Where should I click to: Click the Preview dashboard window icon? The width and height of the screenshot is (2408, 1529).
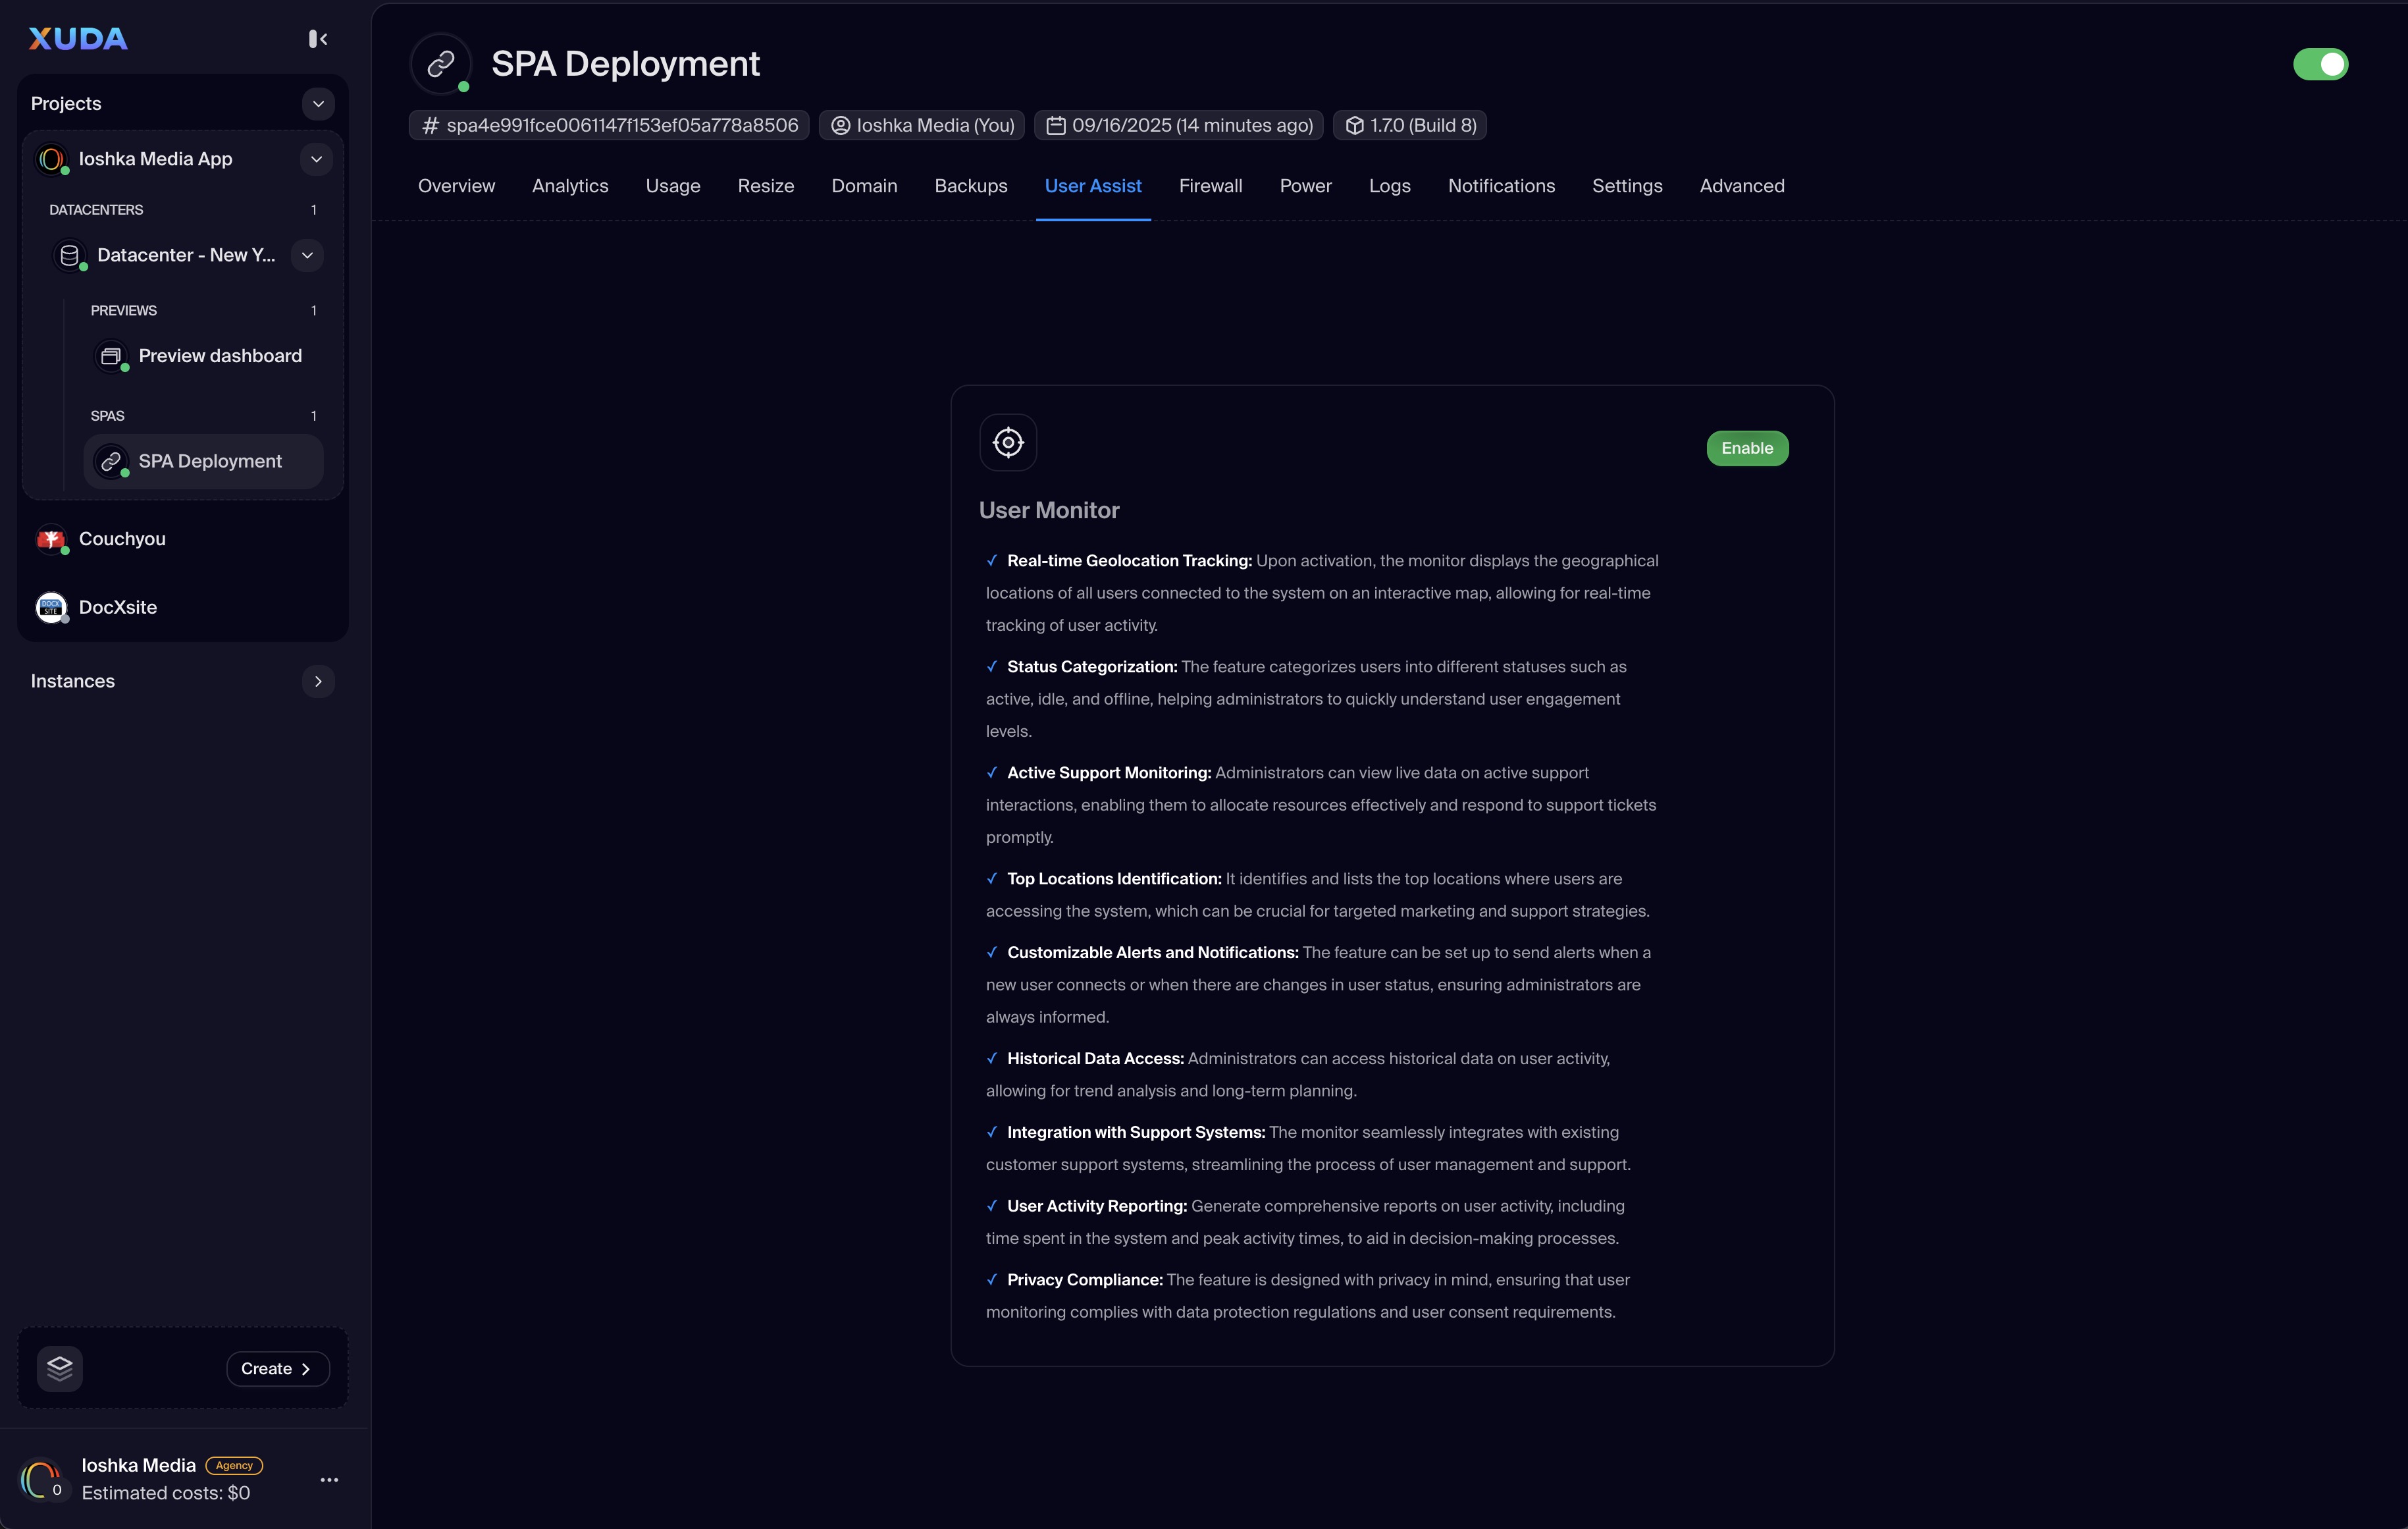tap(111, 356)
